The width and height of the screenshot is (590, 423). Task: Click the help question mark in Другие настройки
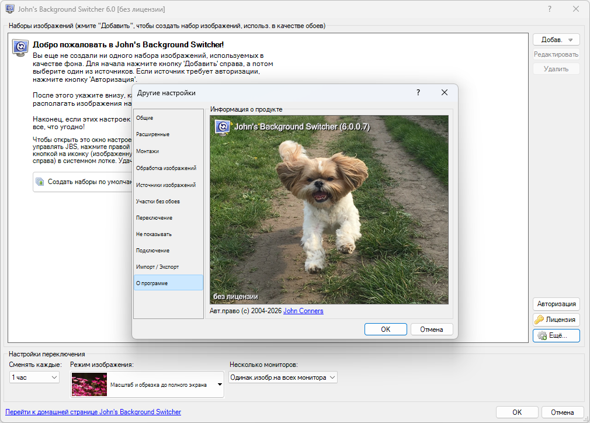pyautogui.click(x=418, y=92)
